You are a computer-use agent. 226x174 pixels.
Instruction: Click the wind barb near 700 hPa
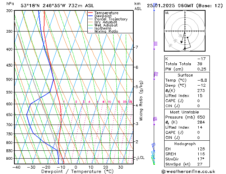(x=155, y=121)
